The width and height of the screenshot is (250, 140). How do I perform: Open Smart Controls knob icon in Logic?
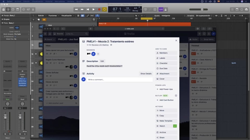pos(24,9)
